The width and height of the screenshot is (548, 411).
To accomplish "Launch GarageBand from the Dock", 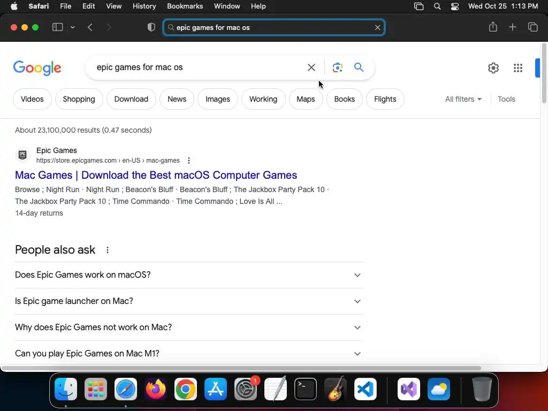I will 336,389.
